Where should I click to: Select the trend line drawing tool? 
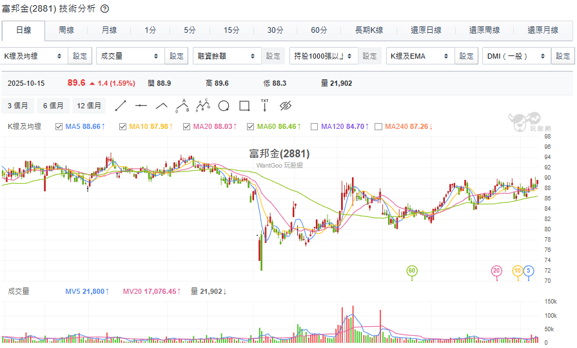point(121,106)
